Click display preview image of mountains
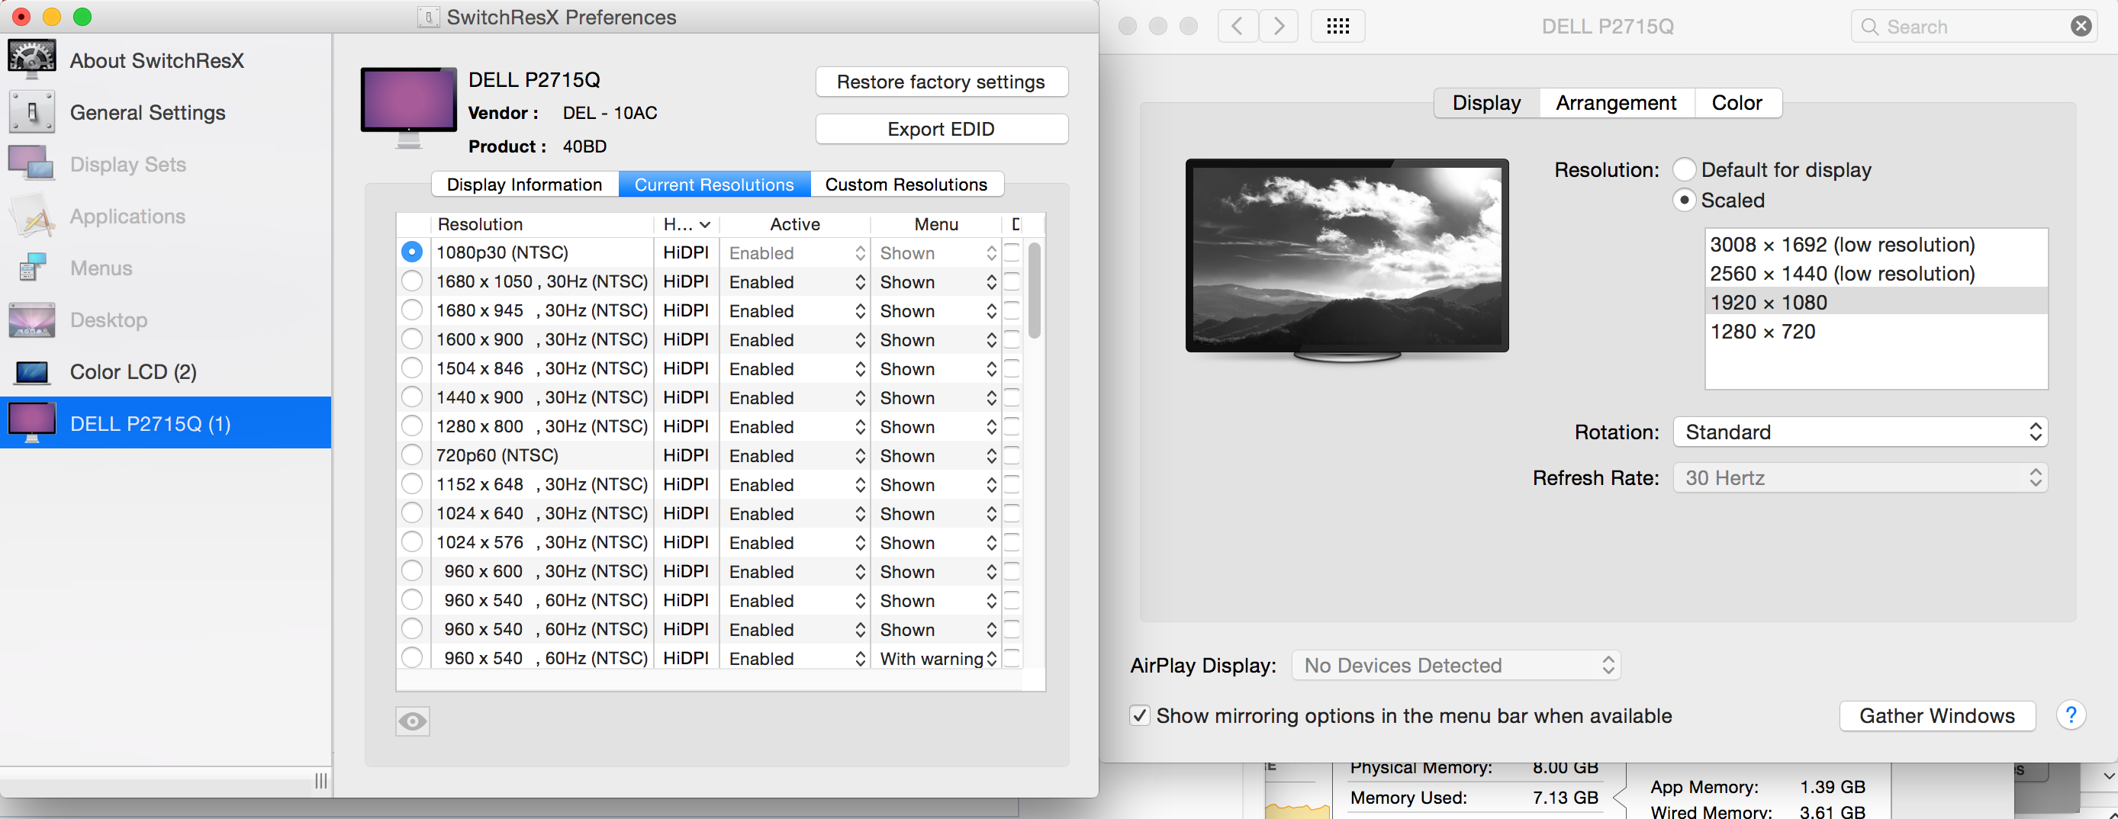Image resolution: width=2118 pixels, height=819 pixels. [1347, 255]
